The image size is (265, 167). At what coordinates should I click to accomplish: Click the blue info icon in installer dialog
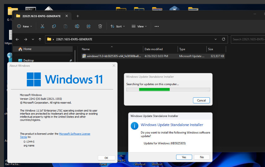pos(135,126)
